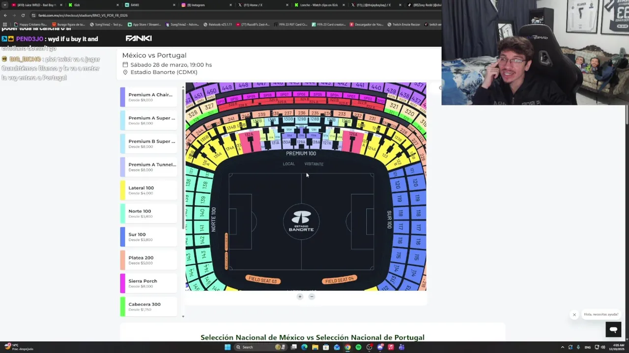Show hidden system tray icons
Screen dimensions: 629x353
coord(563,347)
